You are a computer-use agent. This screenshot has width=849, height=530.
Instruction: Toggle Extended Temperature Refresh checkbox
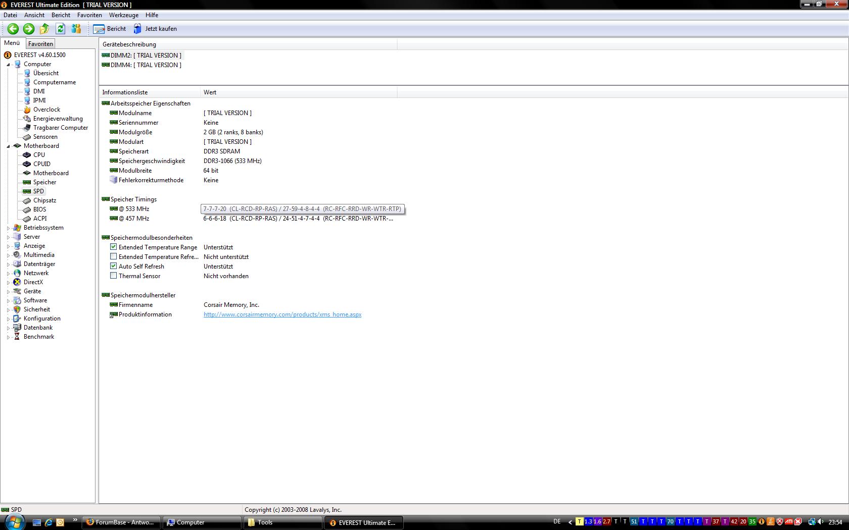point(114,257)
